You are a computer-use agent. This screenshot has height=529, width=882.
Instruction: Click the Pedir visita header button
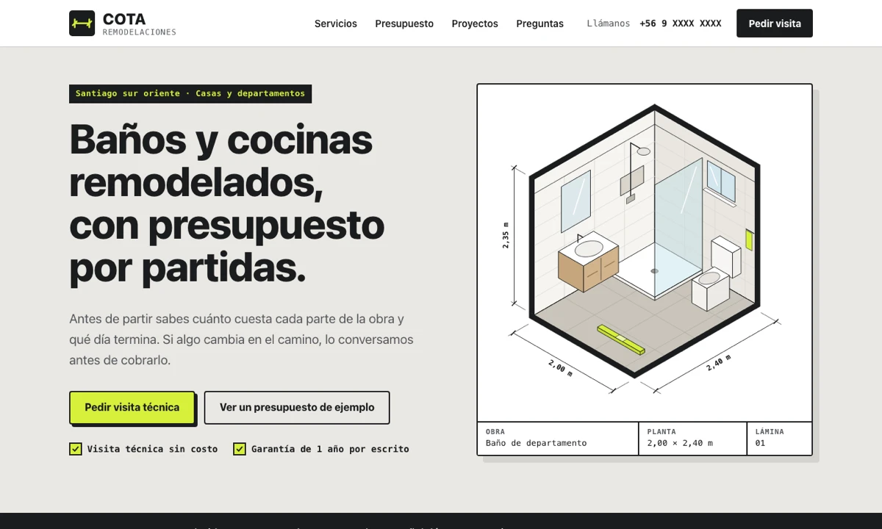coord(775,24)
